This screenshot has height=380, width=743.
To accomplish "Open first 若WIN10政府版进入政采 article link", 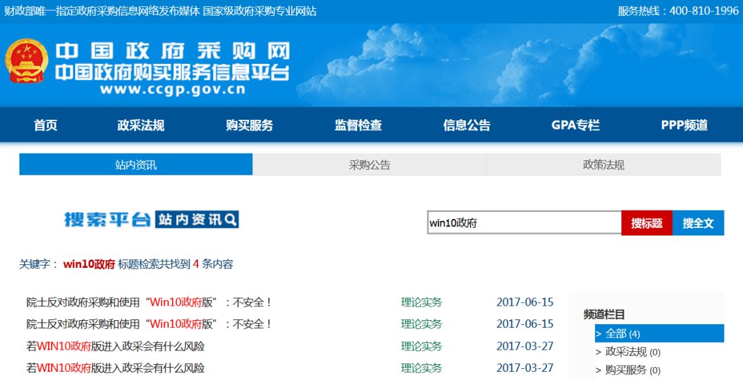I will 116,346.
